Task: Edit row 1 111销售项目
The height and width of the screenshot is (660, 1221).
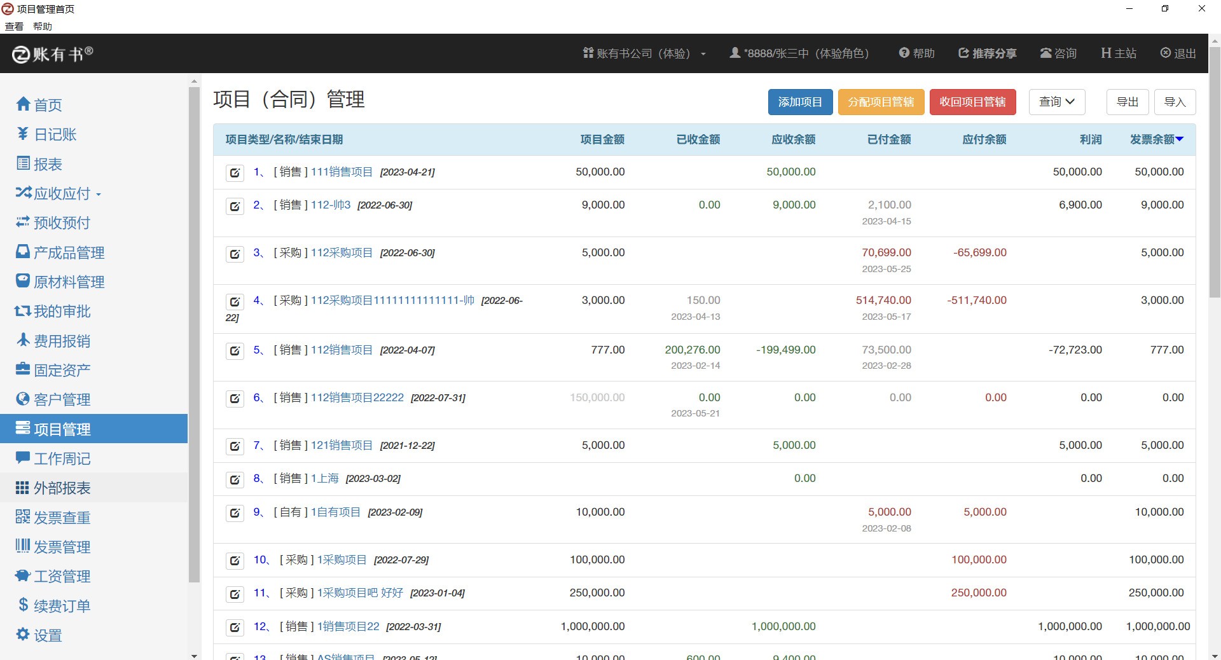Action: (x=235, y=172)
